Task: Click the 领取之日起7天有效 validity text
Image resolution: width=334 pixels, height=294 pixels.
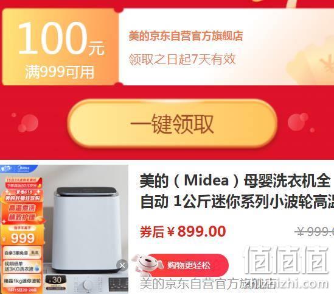Action: click(x=182, y=59)
